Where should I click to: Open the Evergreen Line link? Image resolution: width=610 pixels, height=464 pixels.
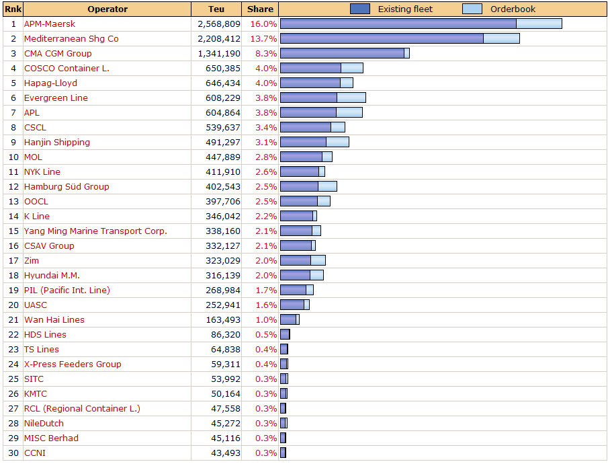(x=56, y=98)
